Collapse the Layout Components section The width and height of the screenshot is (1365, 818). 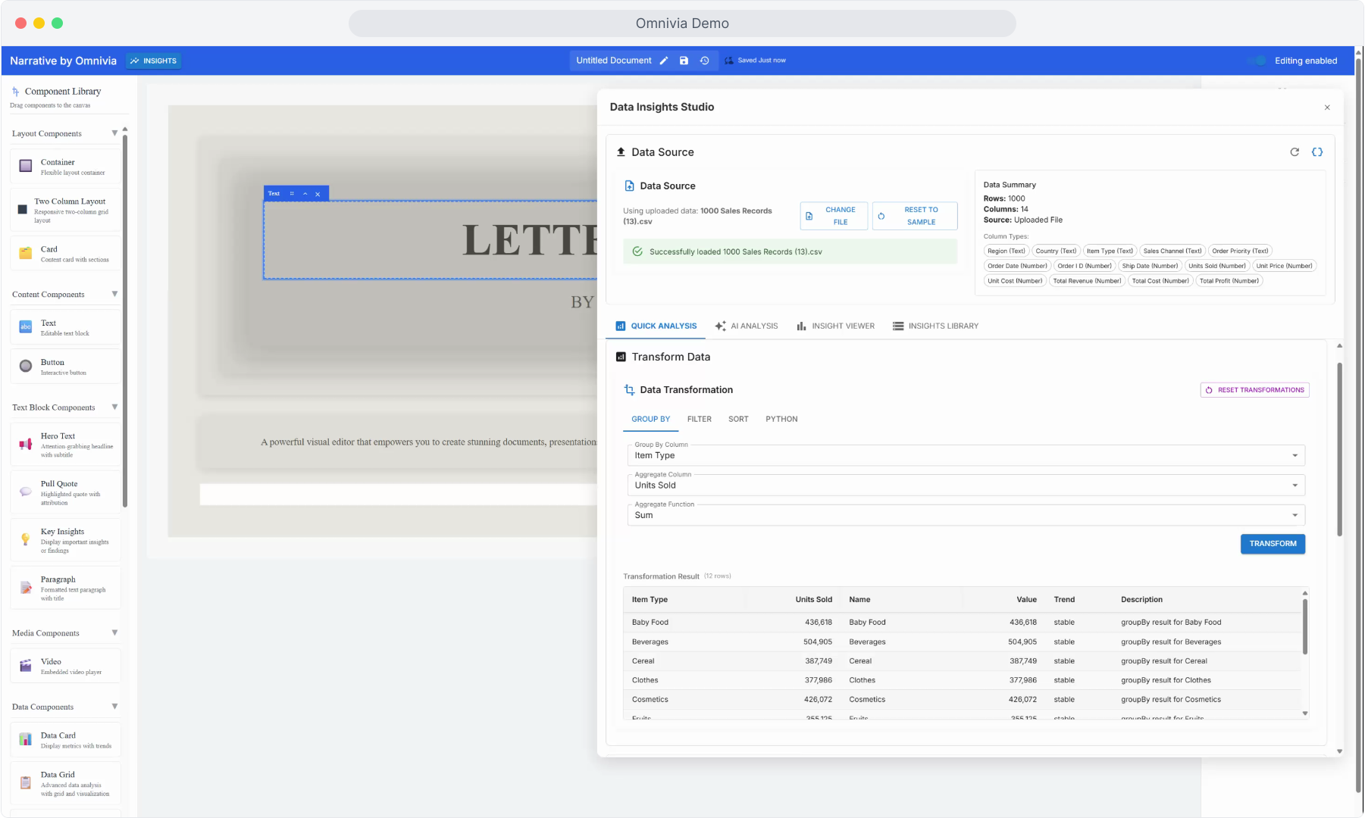coord(114,133)
